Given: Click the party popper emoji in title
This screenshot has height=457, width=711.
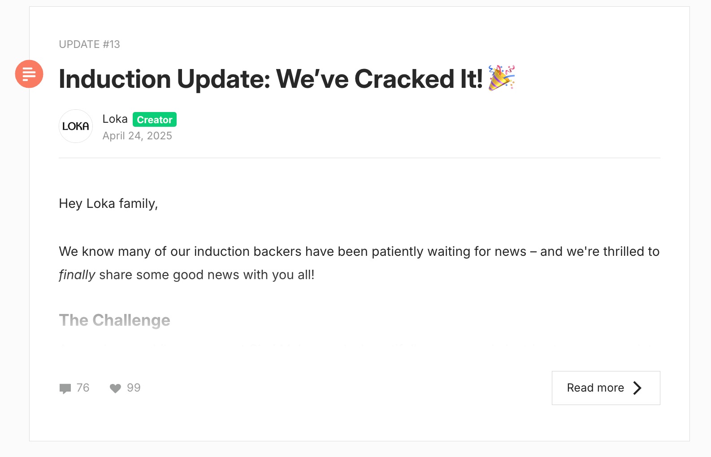Looking at the screenshot, I should [x=502, y=78].
